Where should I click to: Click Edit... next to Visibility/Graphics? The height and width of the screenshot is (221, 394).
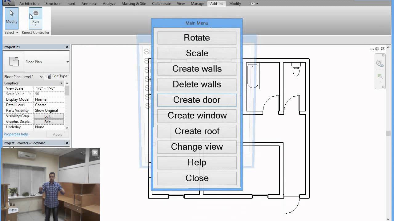(x=49, y=116)
